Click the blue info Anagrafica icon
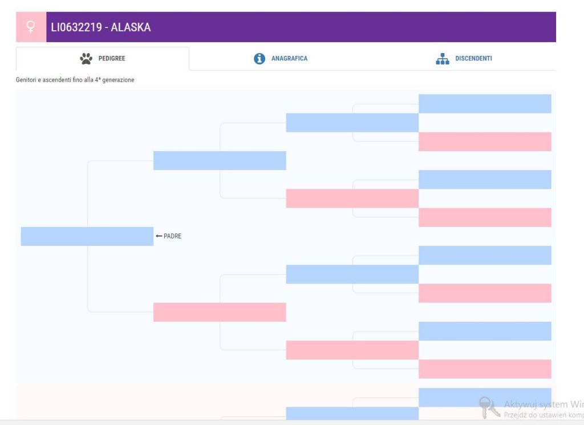 click(x=259, y=59)
